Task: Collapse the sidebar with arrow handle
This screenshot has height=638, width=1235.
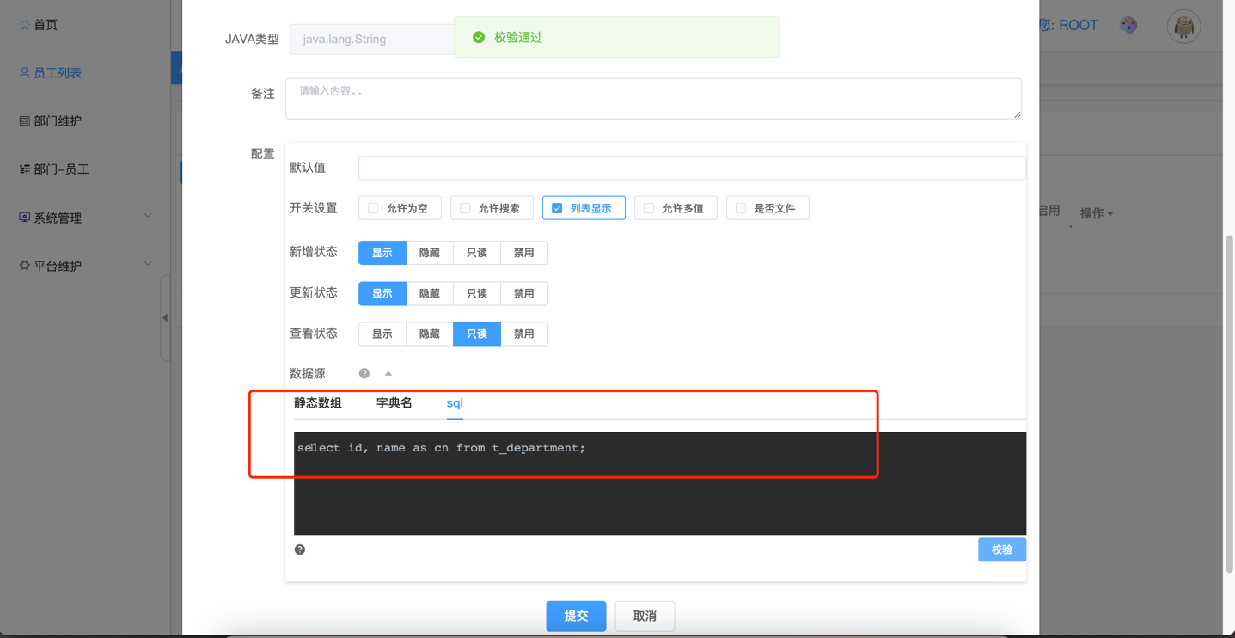Action: point(165,317)
